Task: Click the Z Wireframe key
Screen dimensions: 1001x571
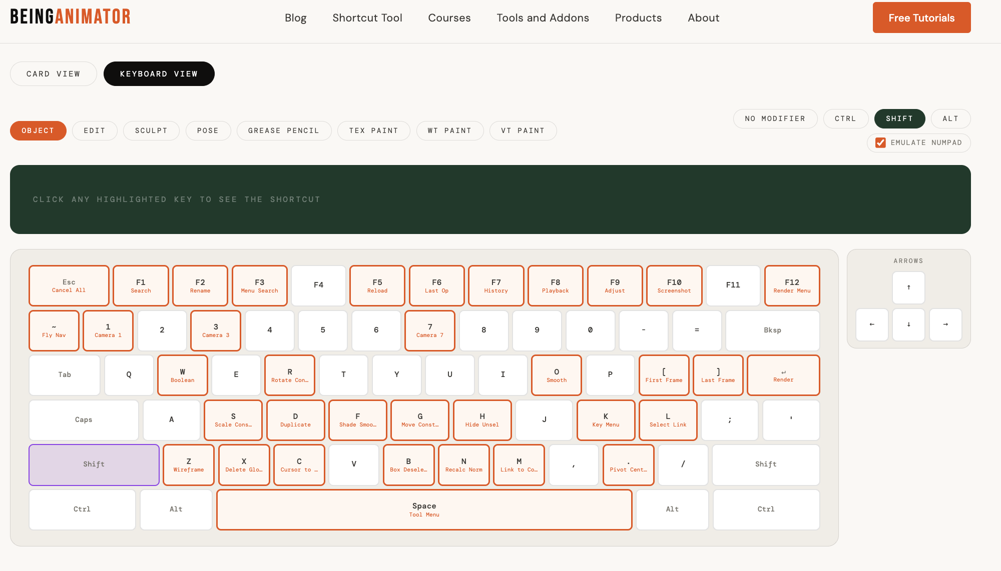Action: click(x=189, y=465)
